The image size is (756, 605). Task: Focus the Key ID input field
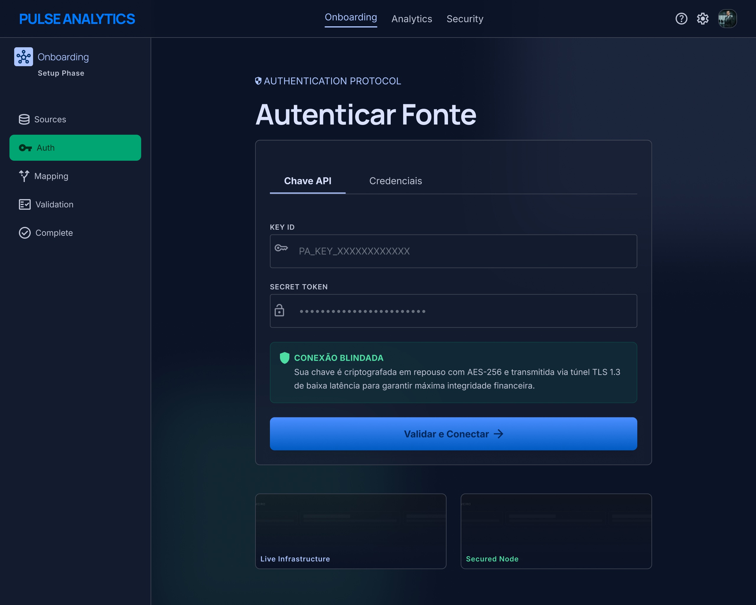(453, 251)
